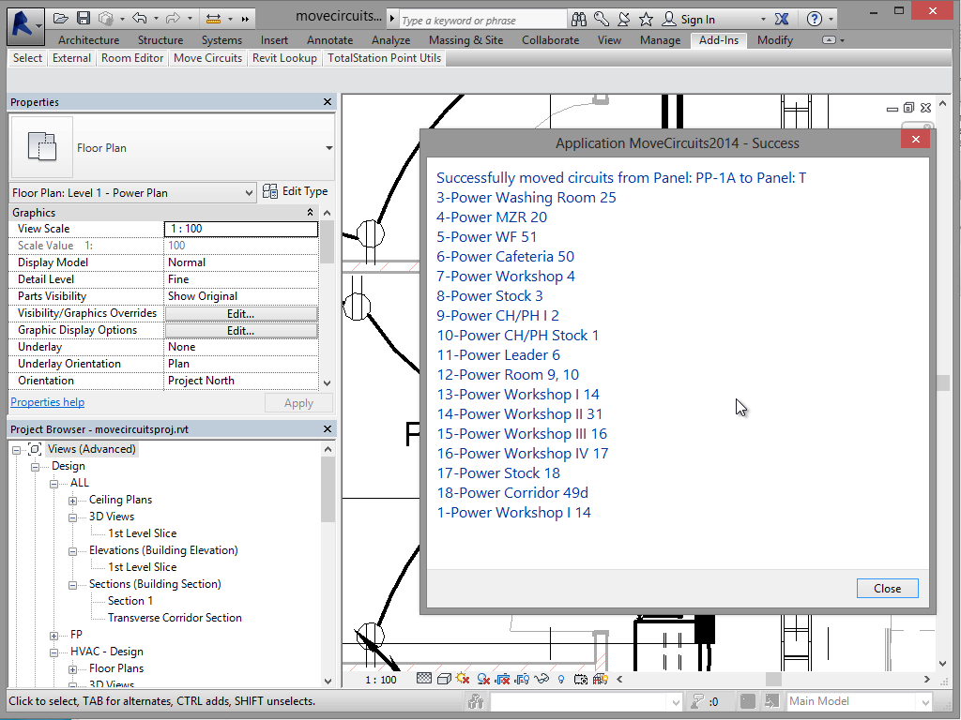Click the Edit Type icon button
The height and width of the screenshot is (720, 961).
coord(296,191)
